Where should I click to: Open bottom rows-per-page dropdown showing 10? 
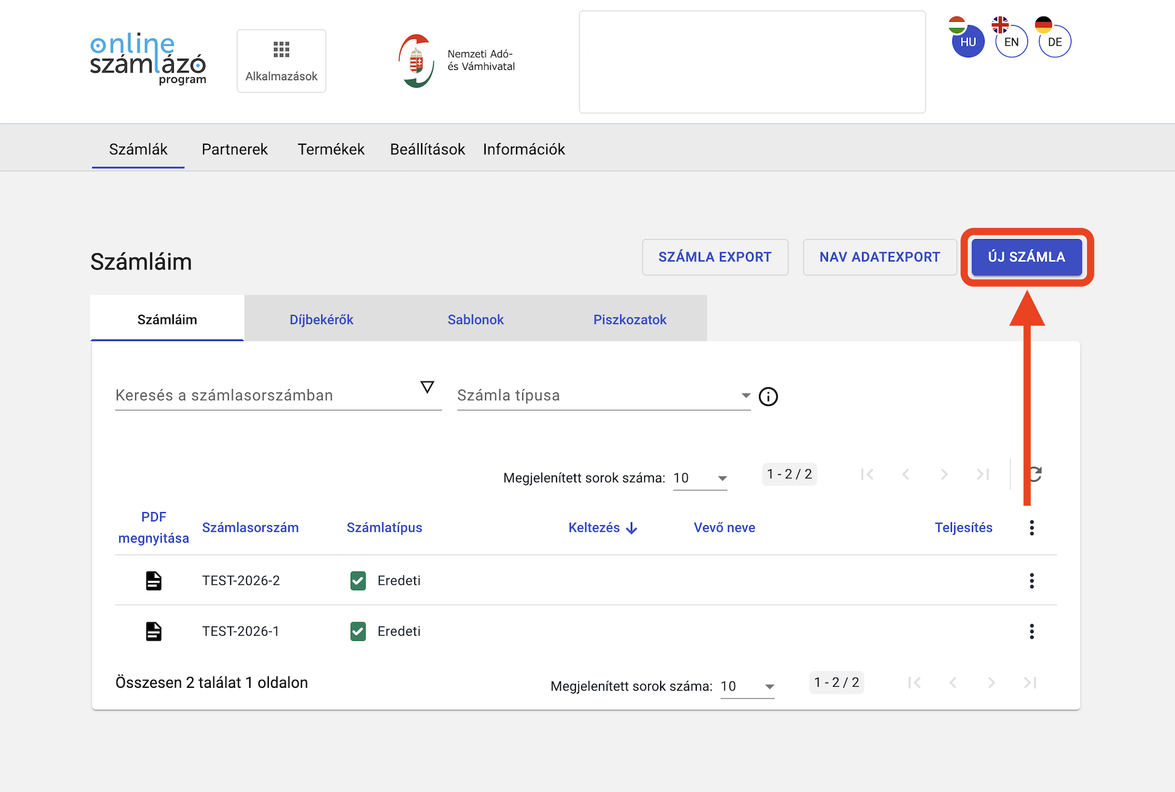747,686
